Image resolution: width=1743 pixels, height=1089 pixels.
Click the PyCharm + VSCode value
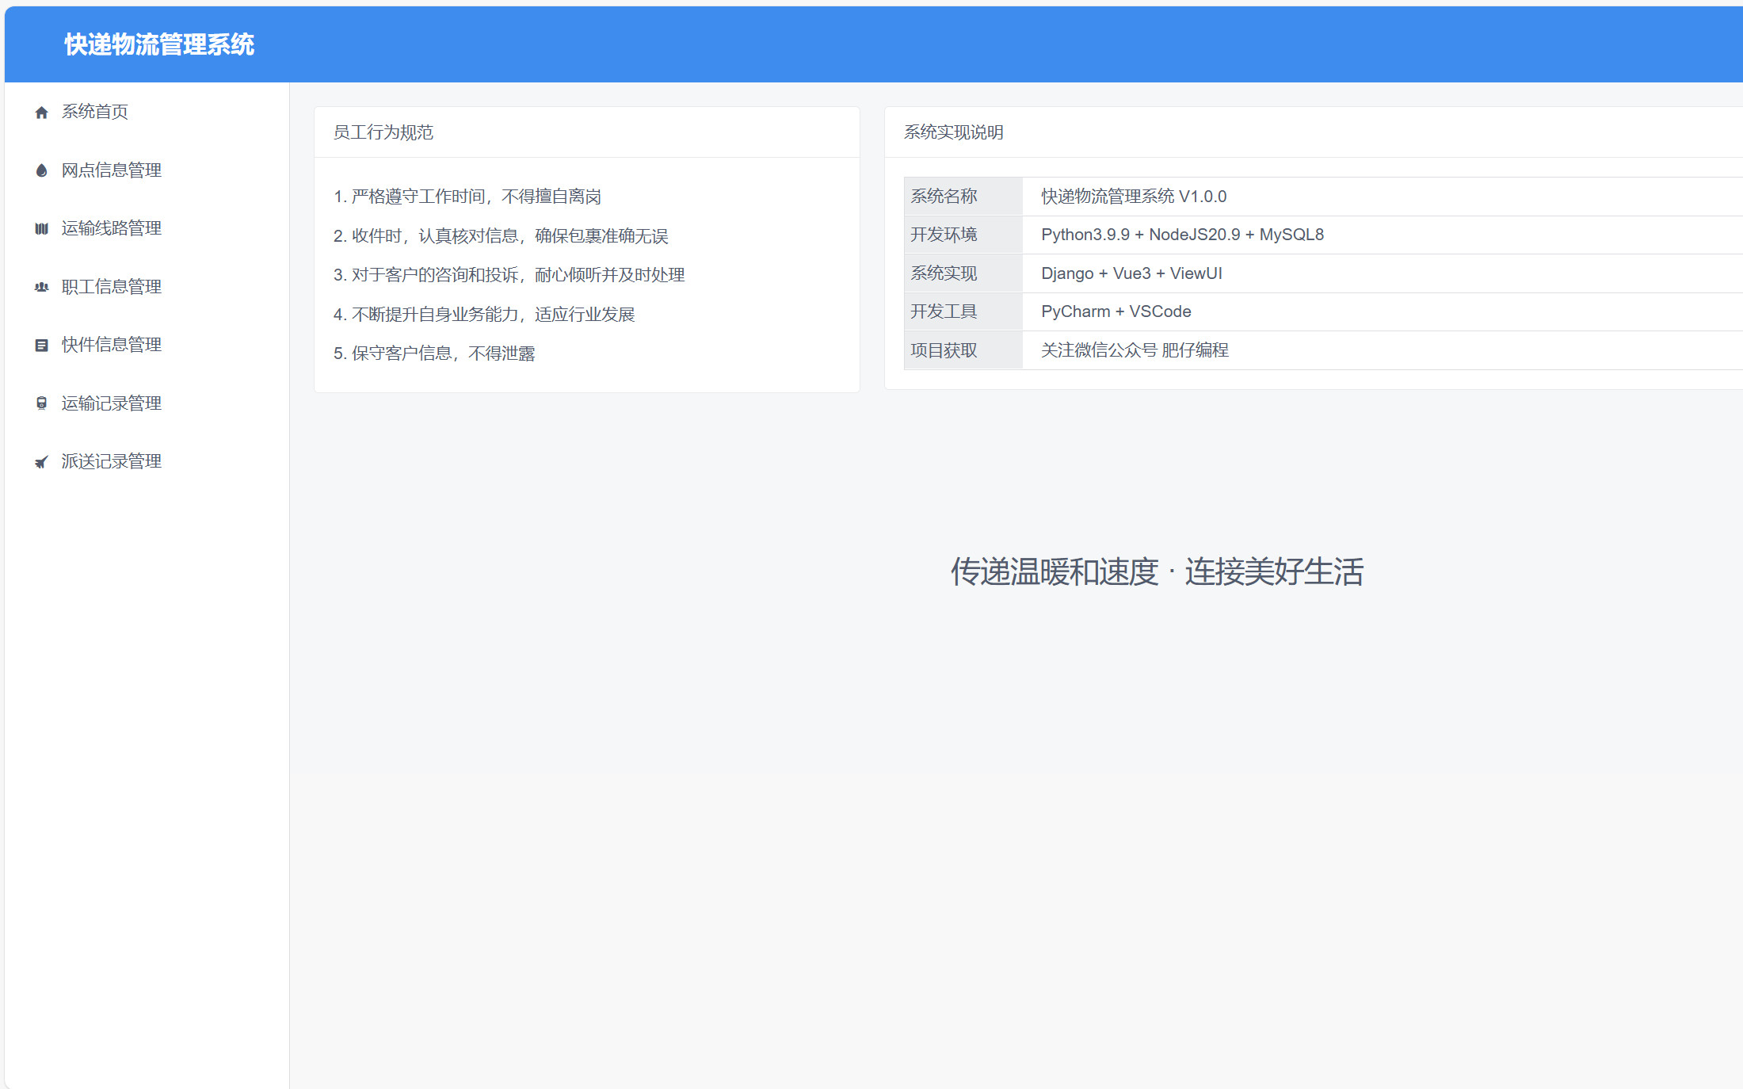pos(1116,311)
